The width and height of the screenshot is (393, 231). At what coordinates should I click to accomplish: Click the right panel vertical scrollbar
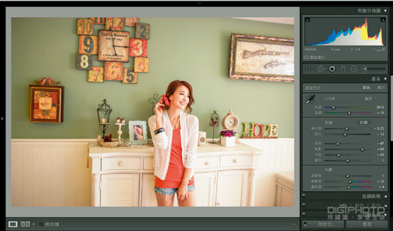[392, 108]
